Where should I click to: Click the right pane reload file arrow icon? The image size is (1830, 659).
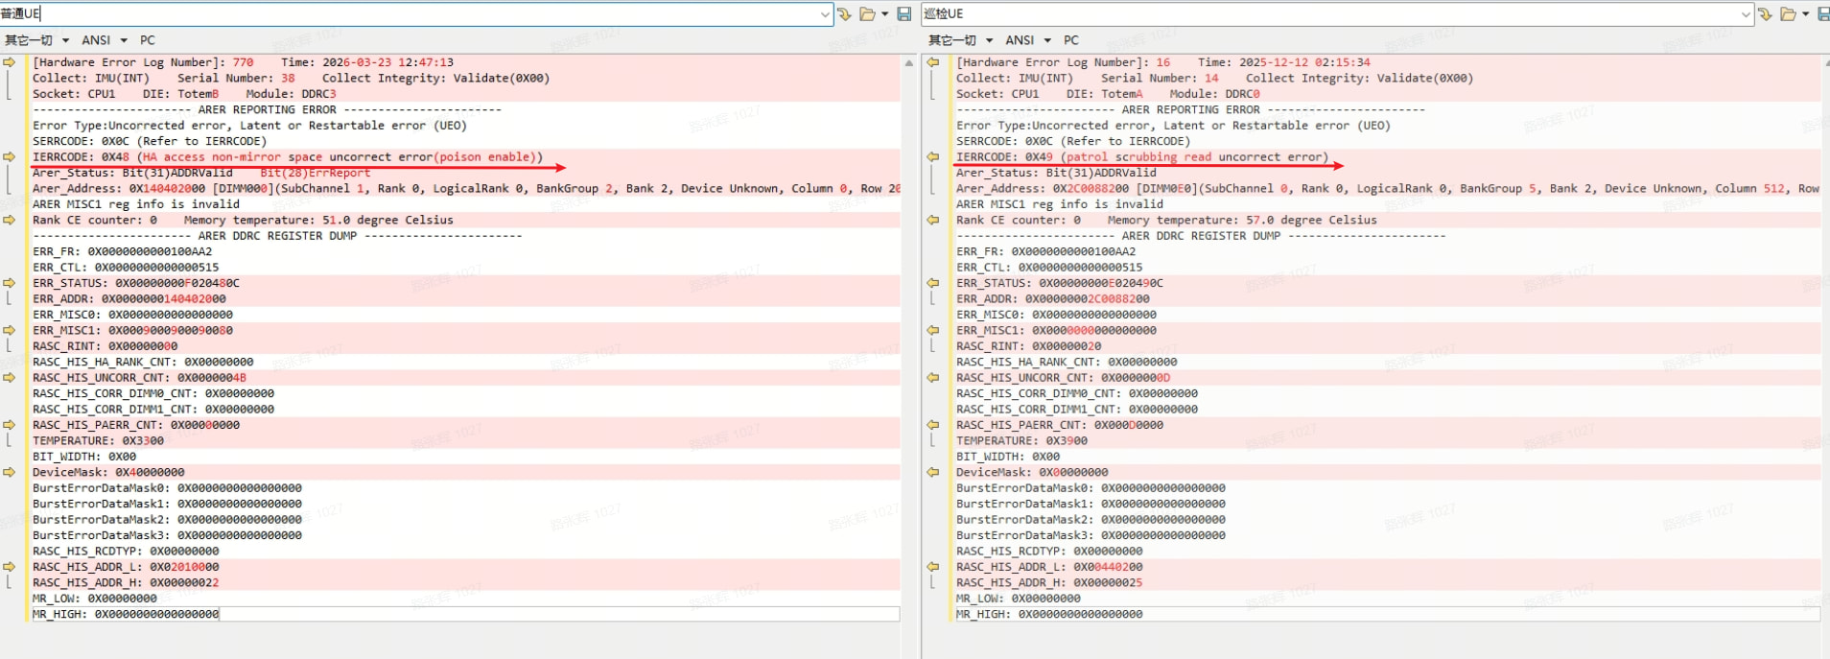click(x=1765, y=14)
